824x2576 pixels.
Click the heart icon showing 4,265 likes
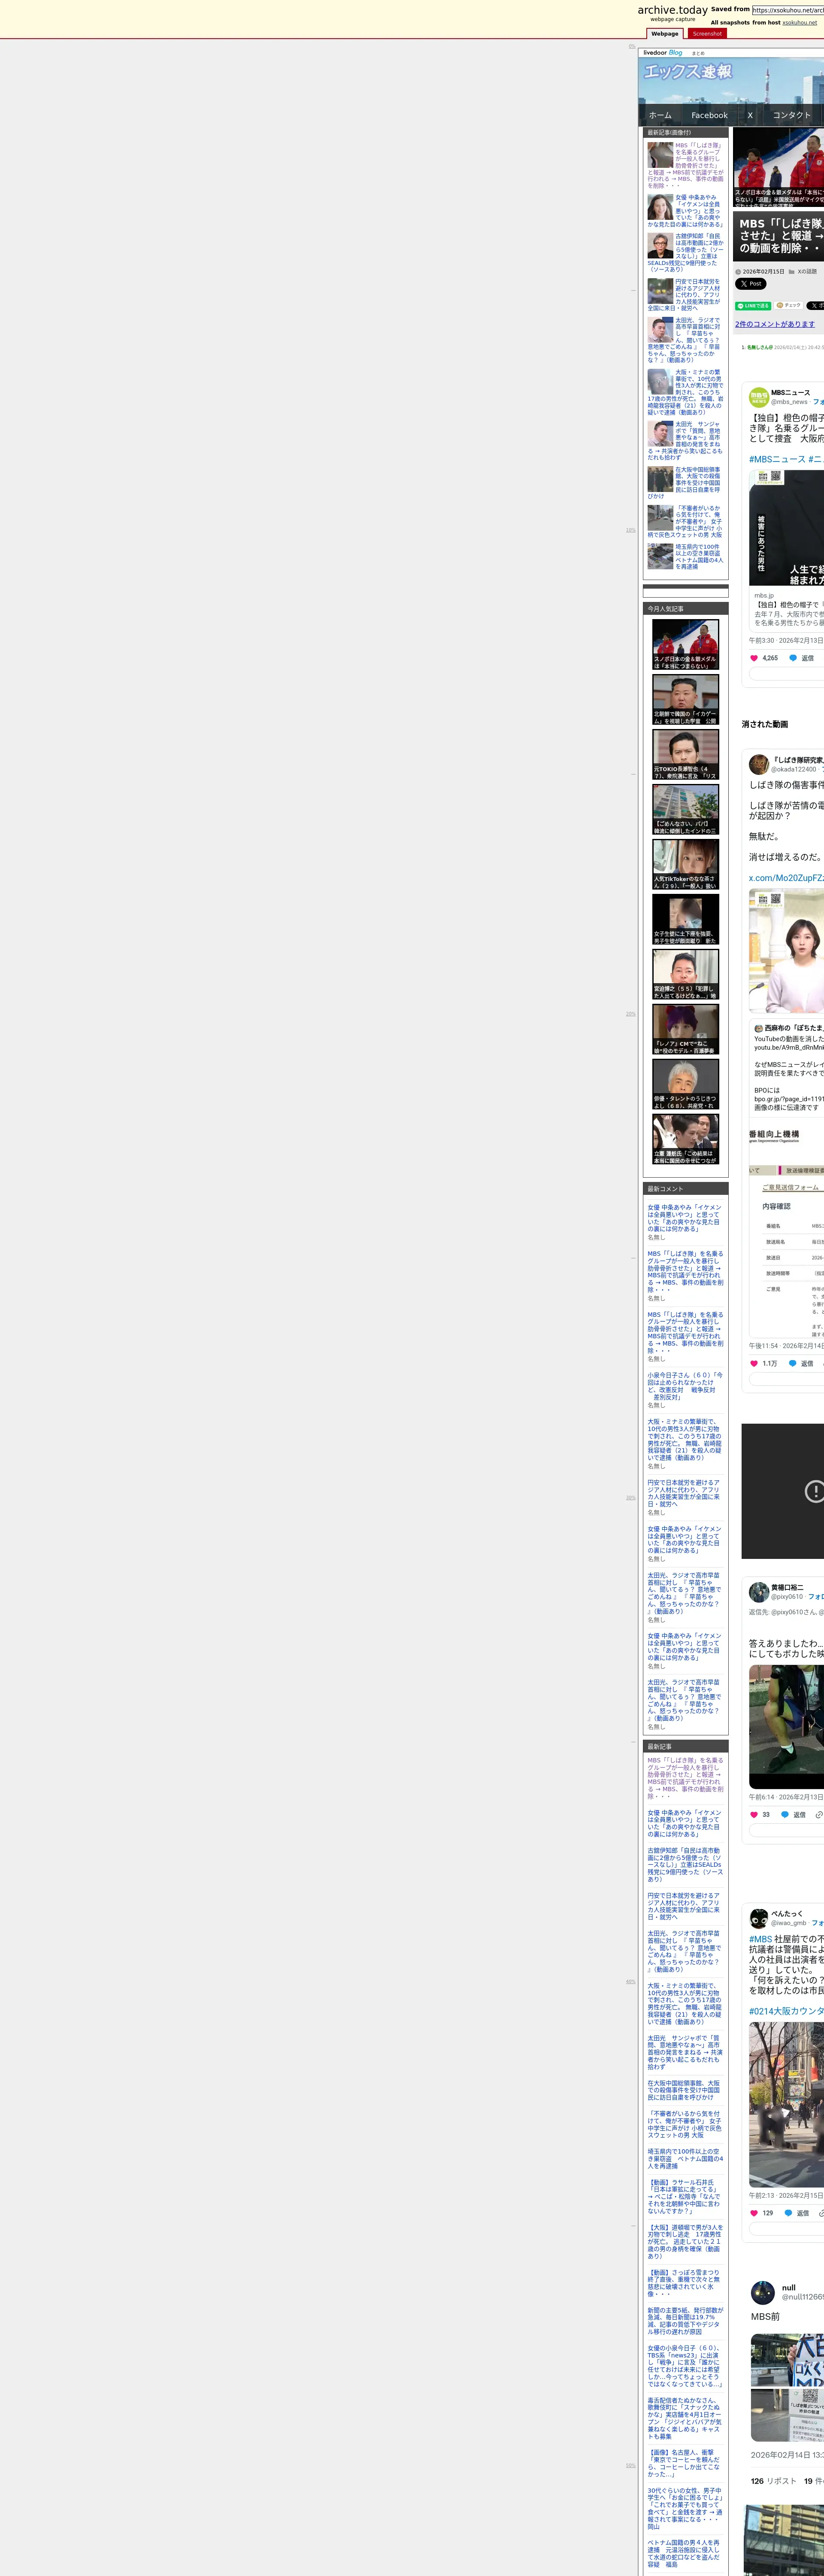pyautogui.click(x=754, y=658)
